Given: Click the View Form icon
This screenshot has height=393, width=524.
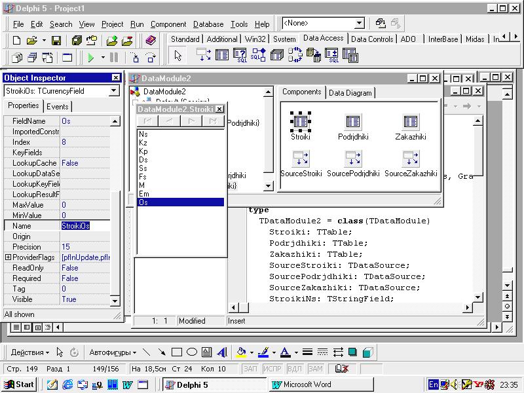Looking at the screenshot, I should pos(32,58).
